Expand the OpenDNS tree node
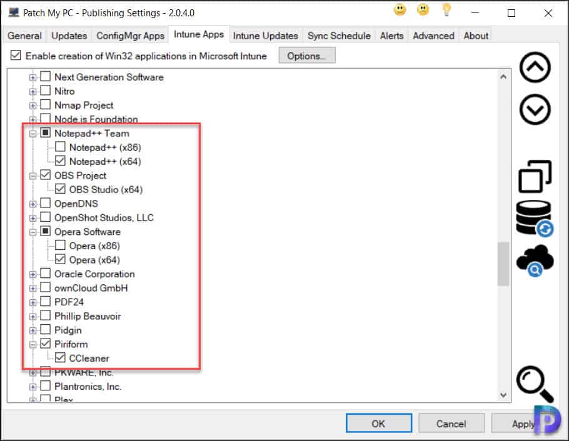The image size is (569, 441). pos(33,204)
